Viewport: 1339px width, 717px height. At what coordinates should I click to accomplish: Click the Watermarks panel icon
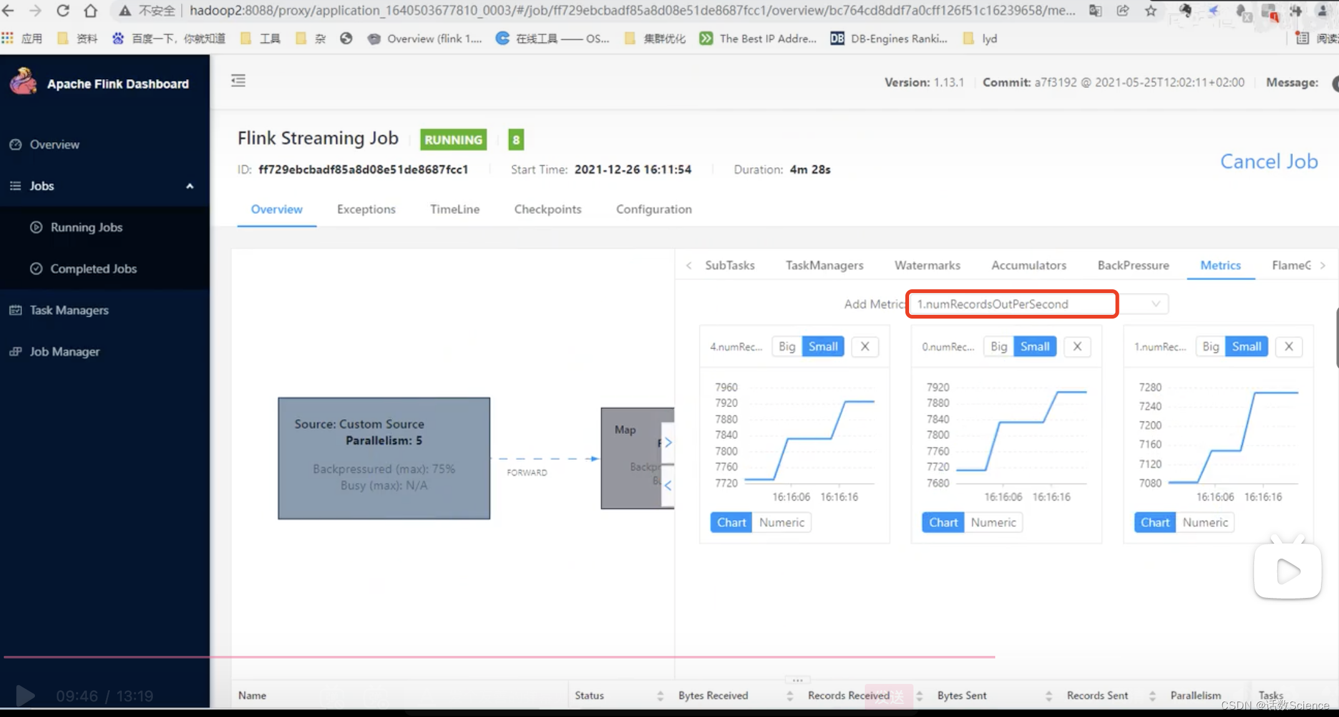pos(927,265)
